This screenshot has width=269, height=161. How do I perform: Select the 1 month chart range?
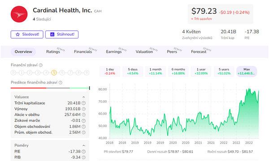click(x=156, y=72)
